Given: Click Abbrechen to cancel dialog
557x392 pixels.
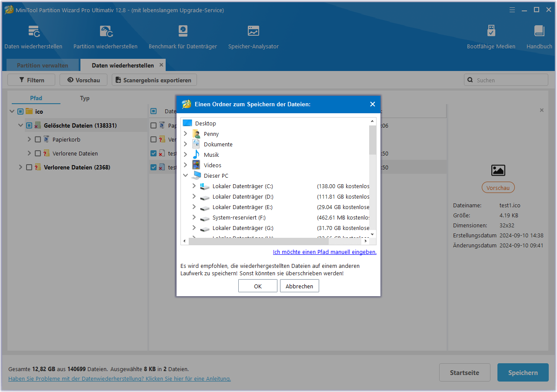Looking at the screenshot, I should 300,286.
